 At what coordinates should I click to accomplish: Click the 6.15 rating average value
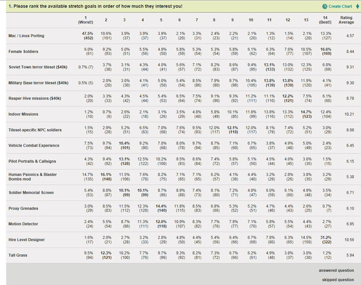(350, 161)
